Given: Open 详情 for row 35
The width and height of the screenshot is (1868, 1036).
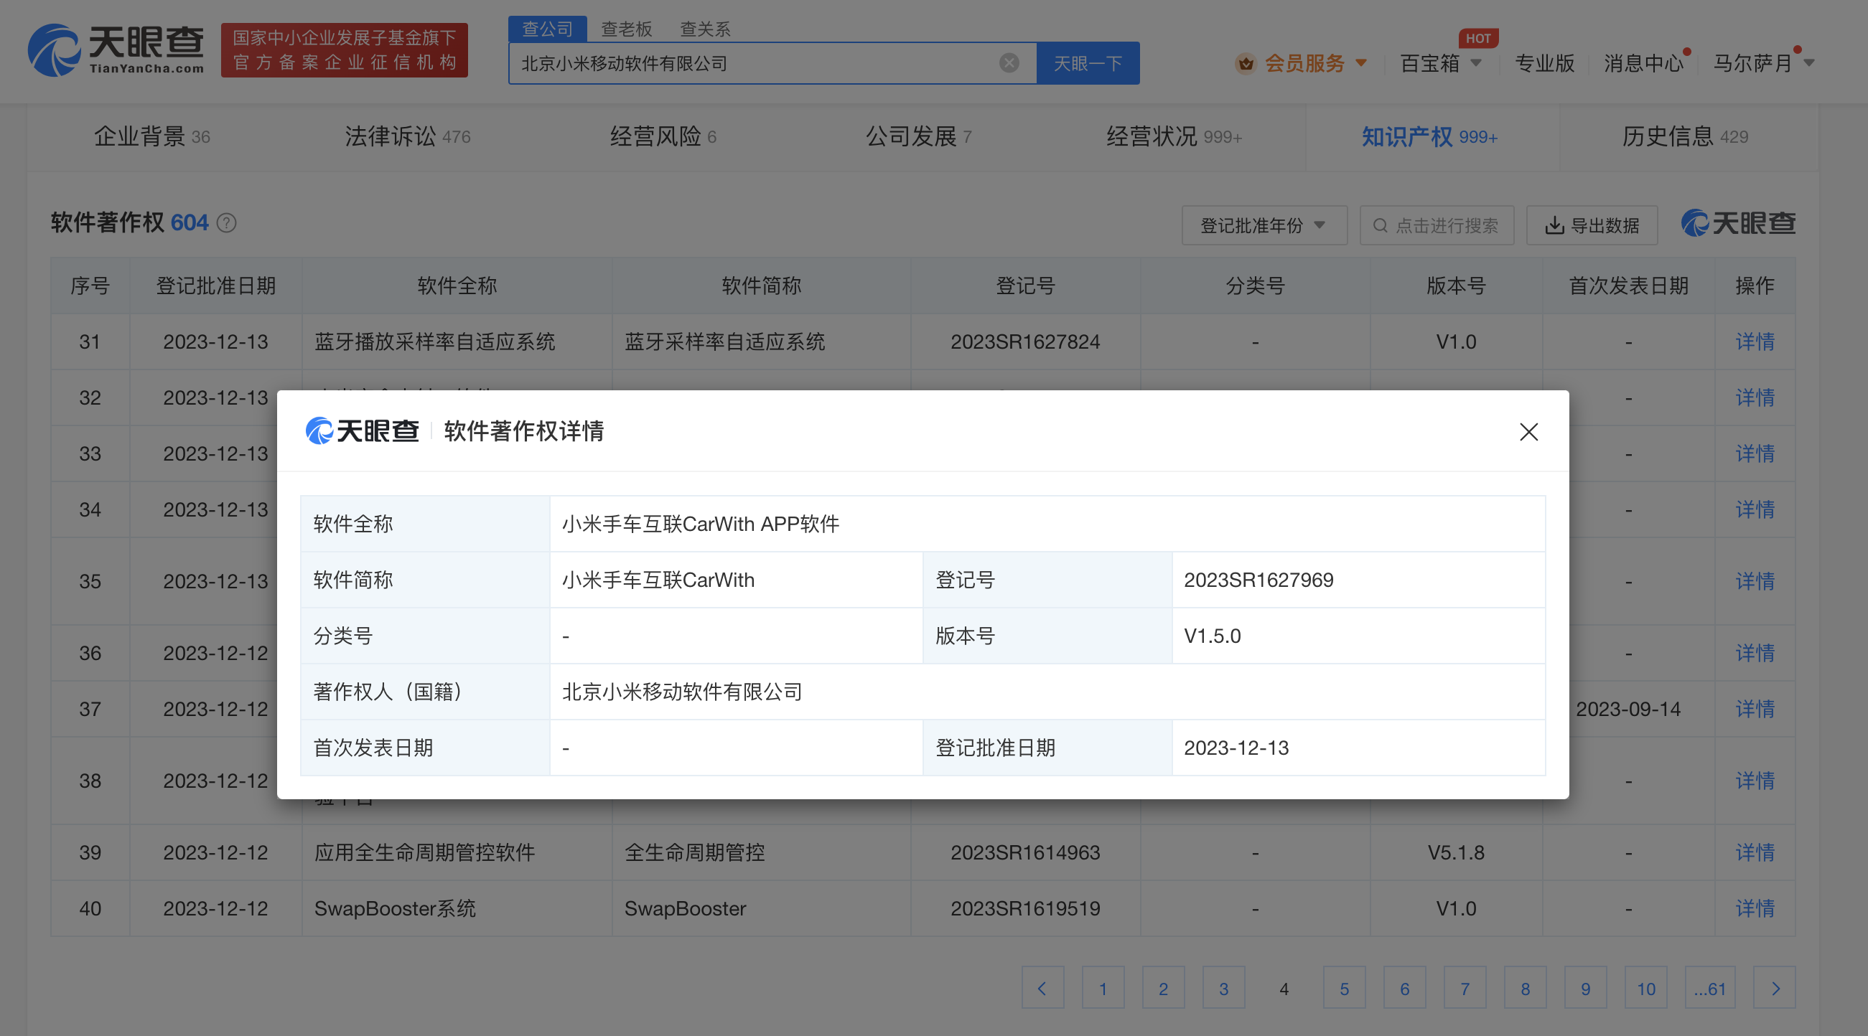Looking at the screenshot, I should tap(1755, 581).
